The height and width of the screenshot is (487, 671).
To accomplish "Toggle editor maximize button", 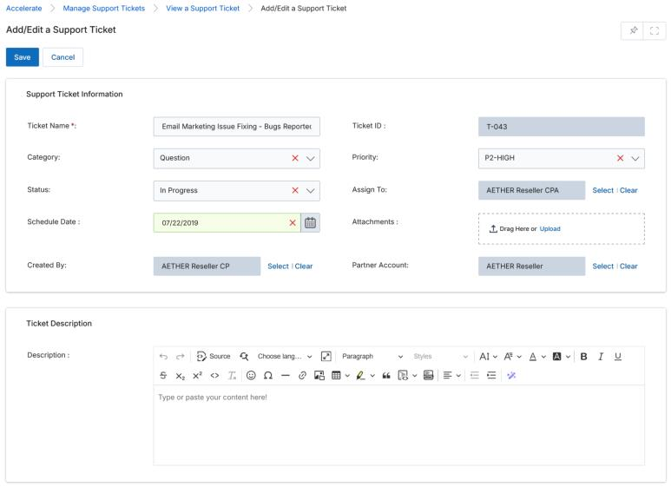I will (326, 357).
